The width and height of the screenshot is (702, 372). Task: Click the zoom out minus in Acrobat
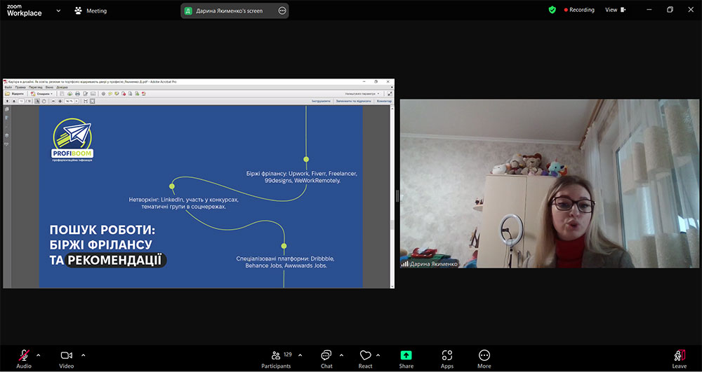[53, 102]
